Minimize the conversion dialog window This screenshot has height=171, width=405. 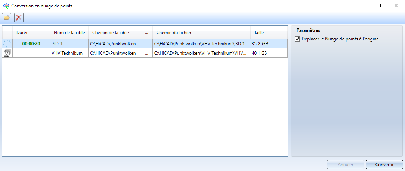(x=362, y=6)
